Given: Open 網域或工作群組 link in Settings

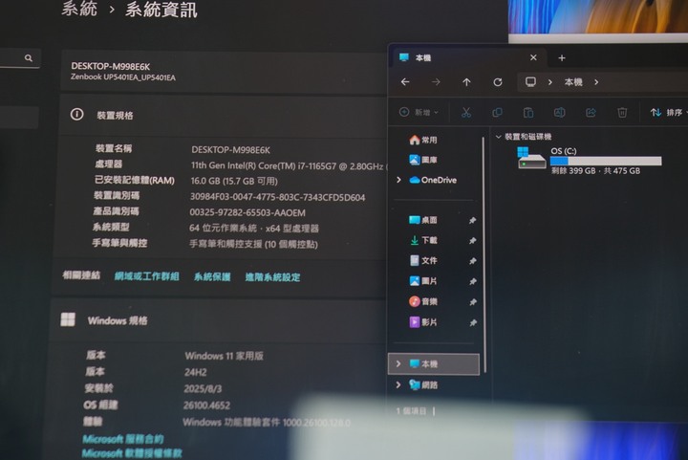Looking at the screenshot, I should point(146,276).
